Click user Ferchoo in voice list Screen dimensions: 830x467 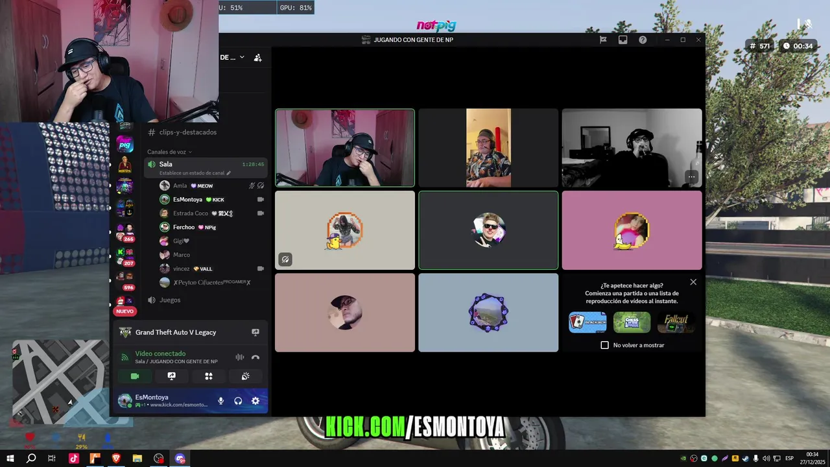[x=184, y=227]
